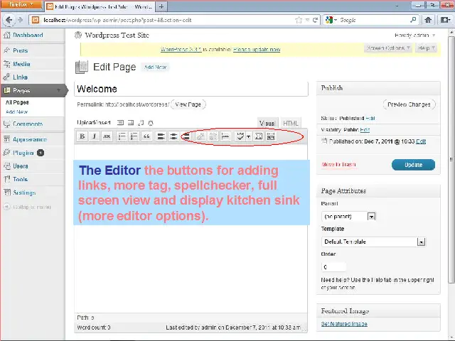
Task: Open the Howdy admin user menu
Action: click(414, 36)
